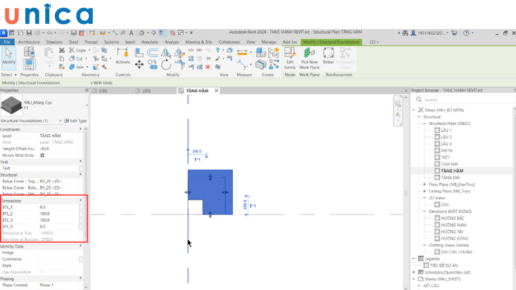Click the Edit Type button
Image resolution: width=516 pixels, height=290 pixels.
click(76, 121)
